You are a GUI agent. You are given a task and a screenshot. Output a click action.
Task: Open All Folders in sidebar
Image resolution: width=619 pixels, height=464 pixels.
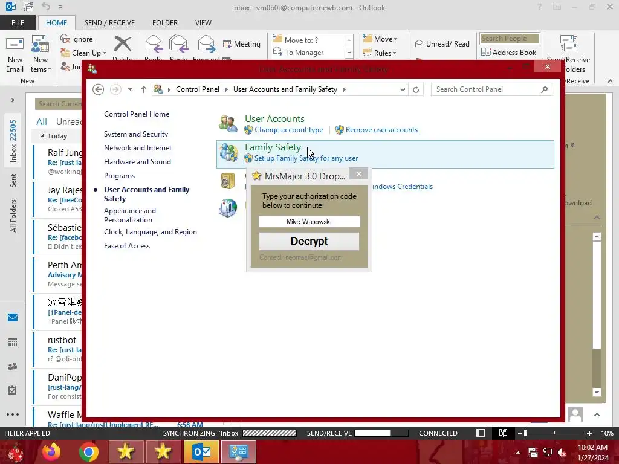[13, 216]
